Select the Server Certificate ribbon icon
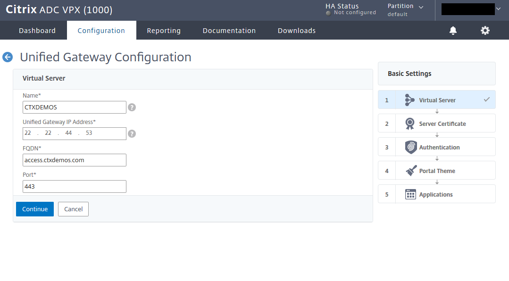This screenshot has width=509, height=281. [410, 124]
